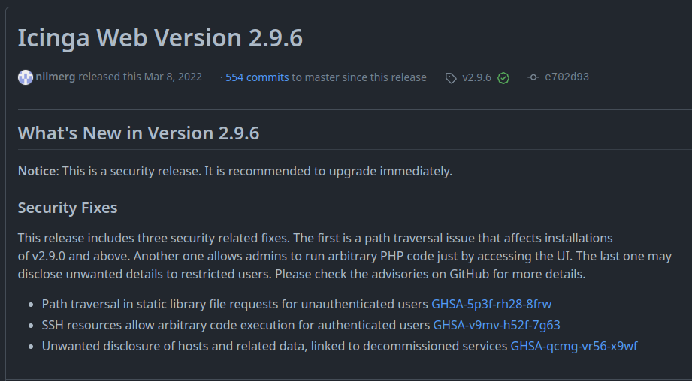Viewport: 692px width, 381px height.
Task: Open advisory GHSA-v9mv-h52f-7g63
Action: coord(497,325)
